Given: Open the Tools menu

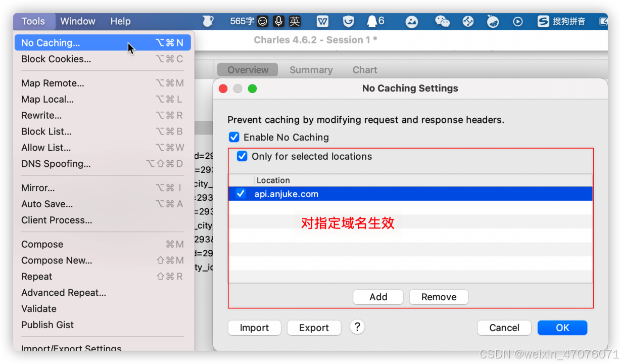Looking at the screenshot, I should pyautogui.click(x=33, y=21).
